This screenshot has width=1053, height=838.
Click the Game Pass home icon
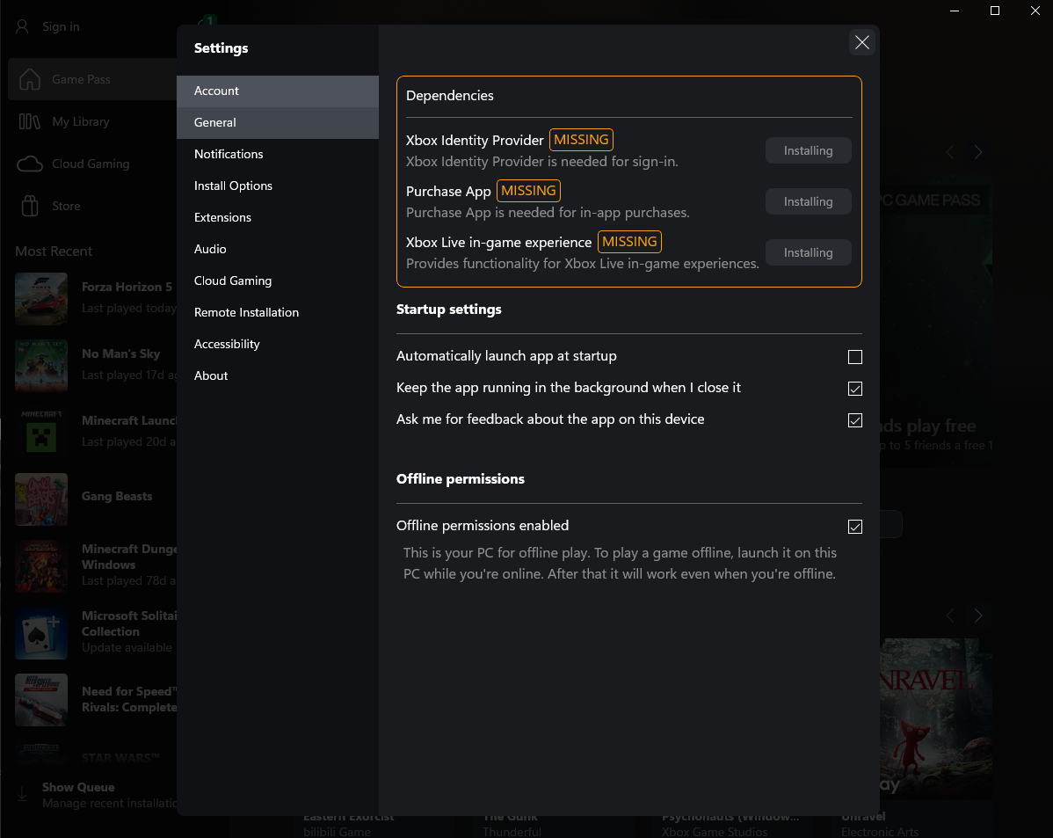[30, 79]
